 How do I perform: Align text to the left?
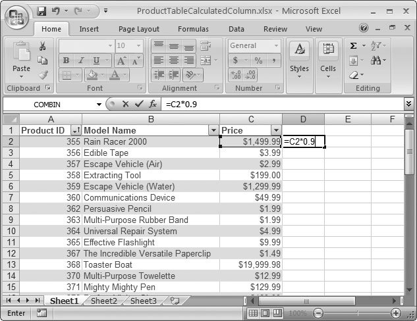click(159, 61)
